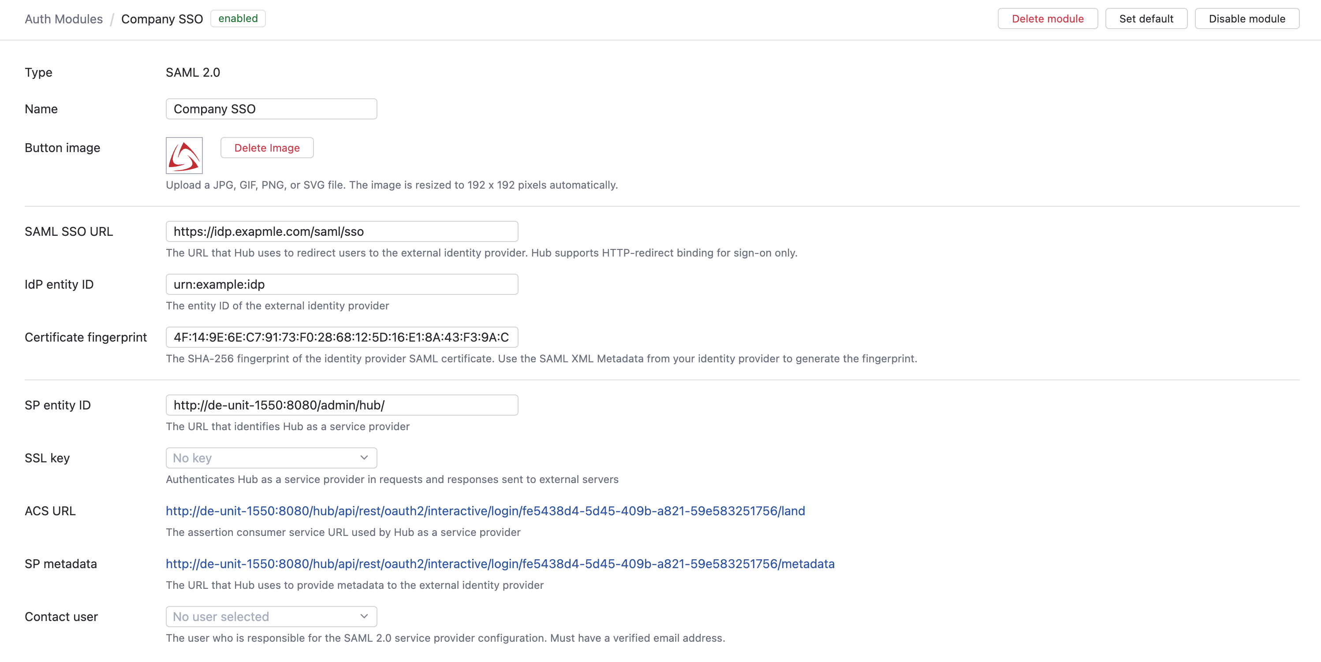Open the ACS URL link
Screen dimensions: 1321x662
[485, 511]
